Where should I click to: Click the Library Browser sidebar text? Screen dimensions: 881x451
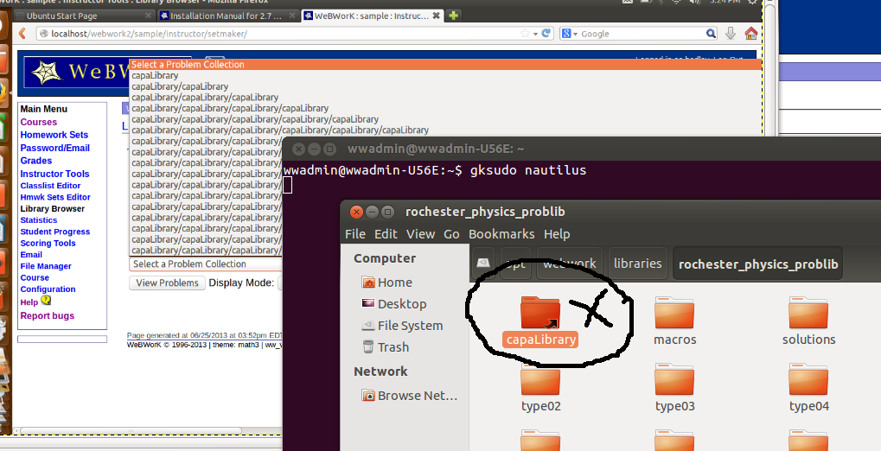(x=52, y=209)
